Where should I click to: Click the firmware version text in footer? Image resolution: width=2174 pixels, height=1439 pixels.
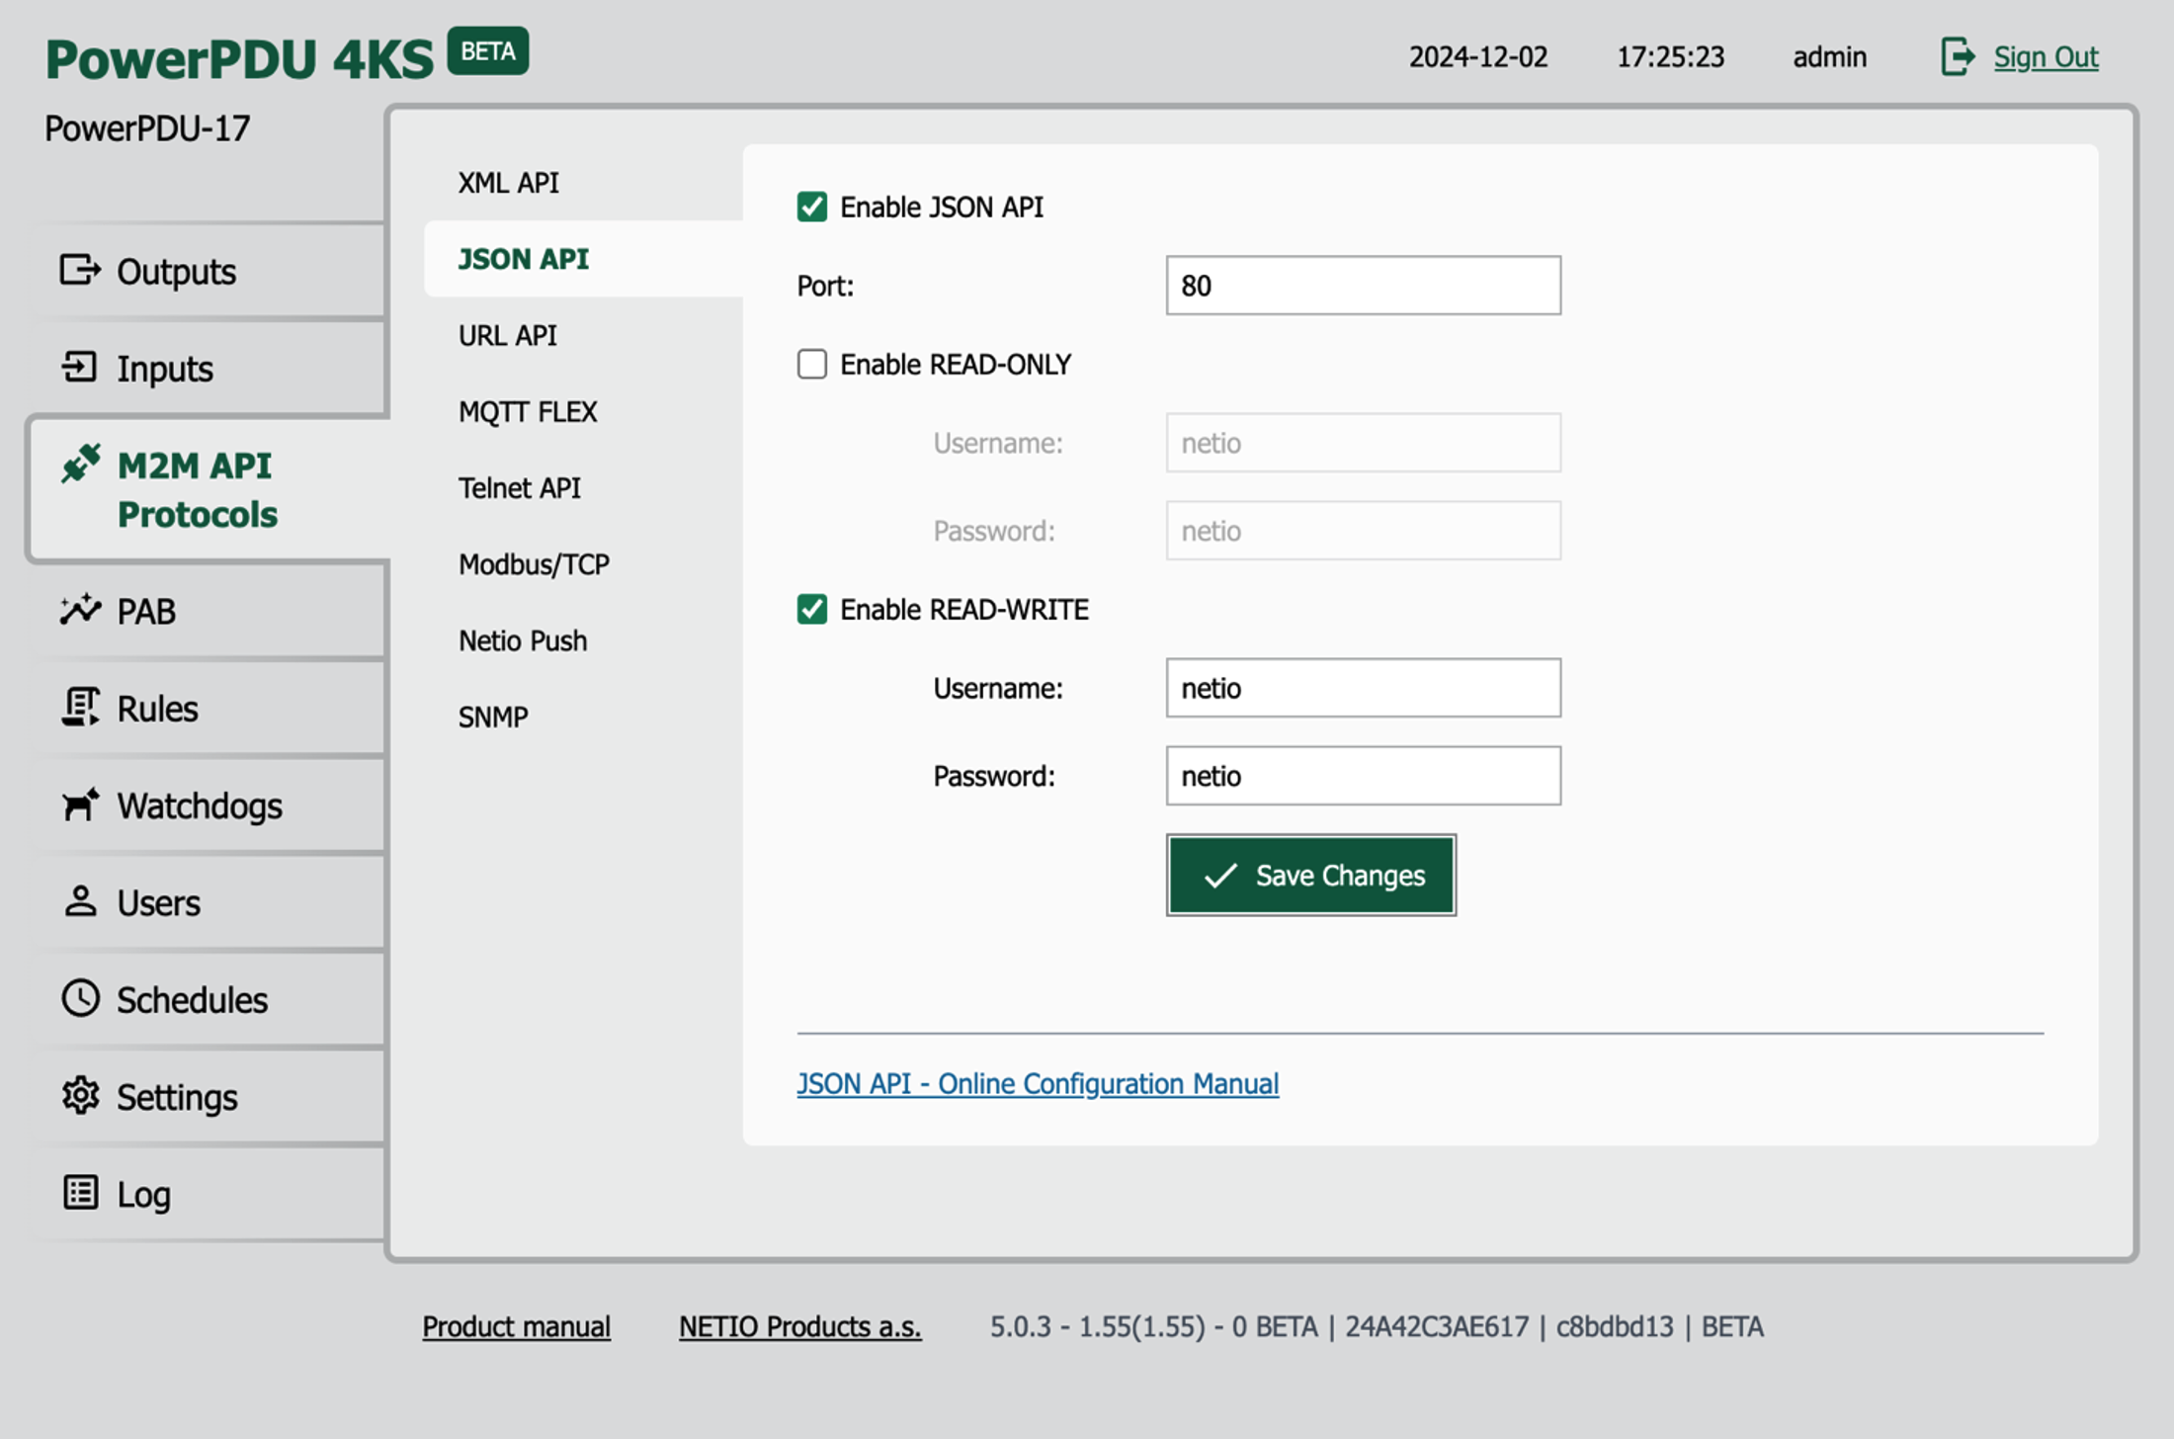tap(1377, 1325)
